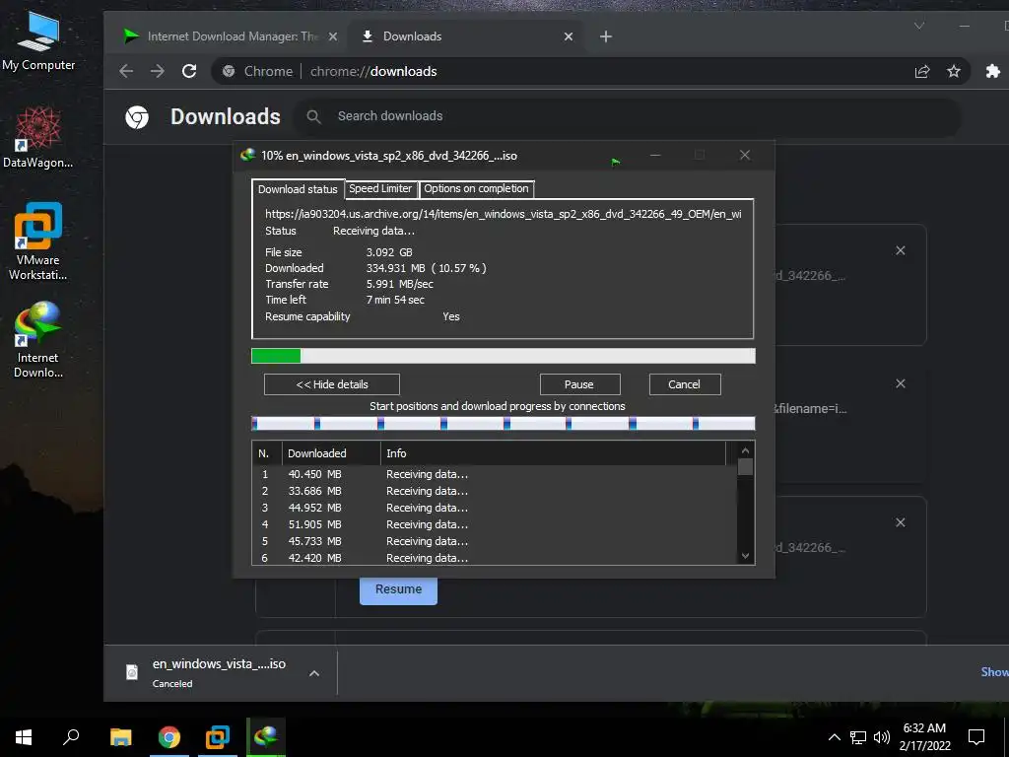Click Chrome's forward navigation arrow
The height and width of the screenshot is (757, 1009).
click(158, 71)
